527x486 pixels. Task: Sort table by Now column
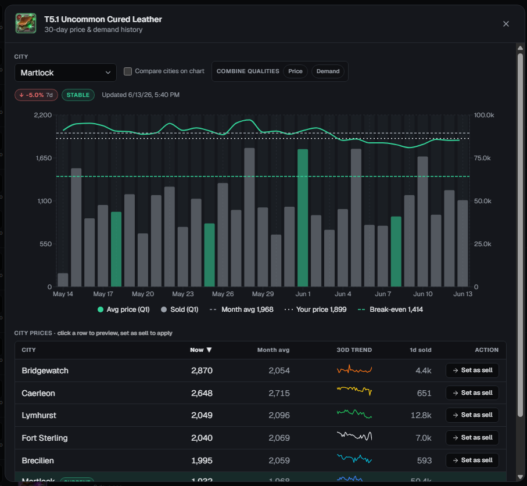point(200,350)
